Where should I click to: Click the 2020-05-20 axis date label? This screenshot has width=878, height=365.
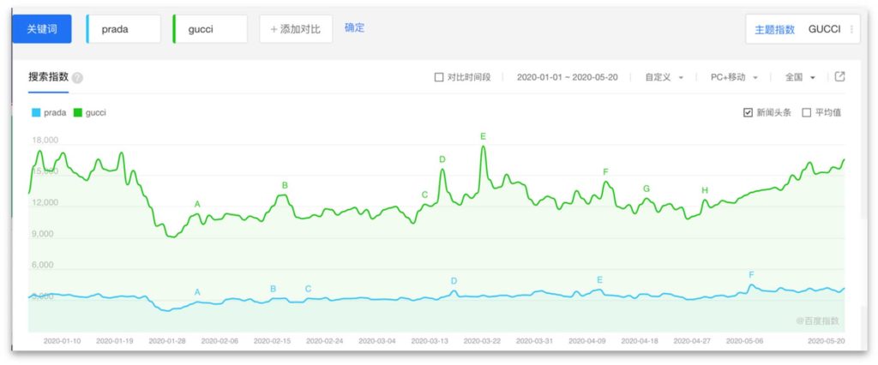(826, 340)
